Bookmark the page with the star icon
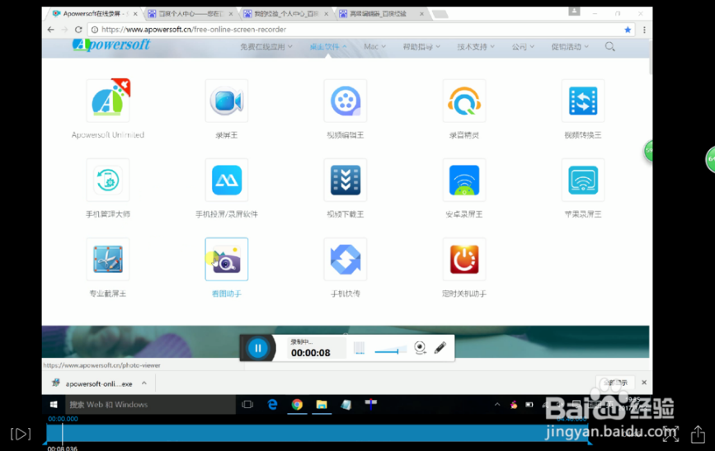The image size is (715, 451). pyautogui.click(x=628, y=30)
